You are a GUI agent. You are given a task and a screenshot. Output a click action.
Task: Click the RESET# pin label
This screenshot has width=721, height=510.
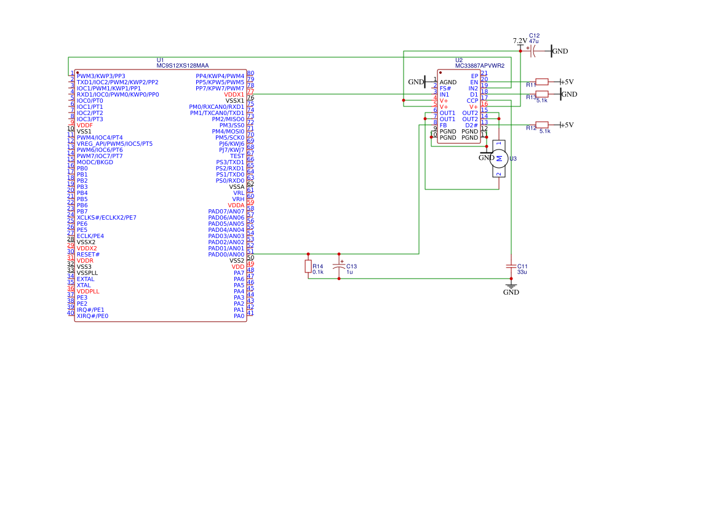point(89,254)
